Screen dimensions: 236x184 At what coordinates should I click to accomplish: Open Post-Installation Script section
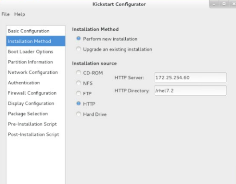[x=36, y=134]
